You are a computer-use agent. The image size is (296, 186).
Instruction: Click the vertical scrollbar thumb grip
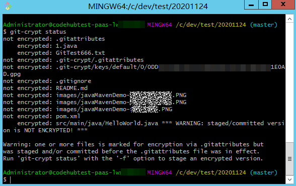pos(289,159)
